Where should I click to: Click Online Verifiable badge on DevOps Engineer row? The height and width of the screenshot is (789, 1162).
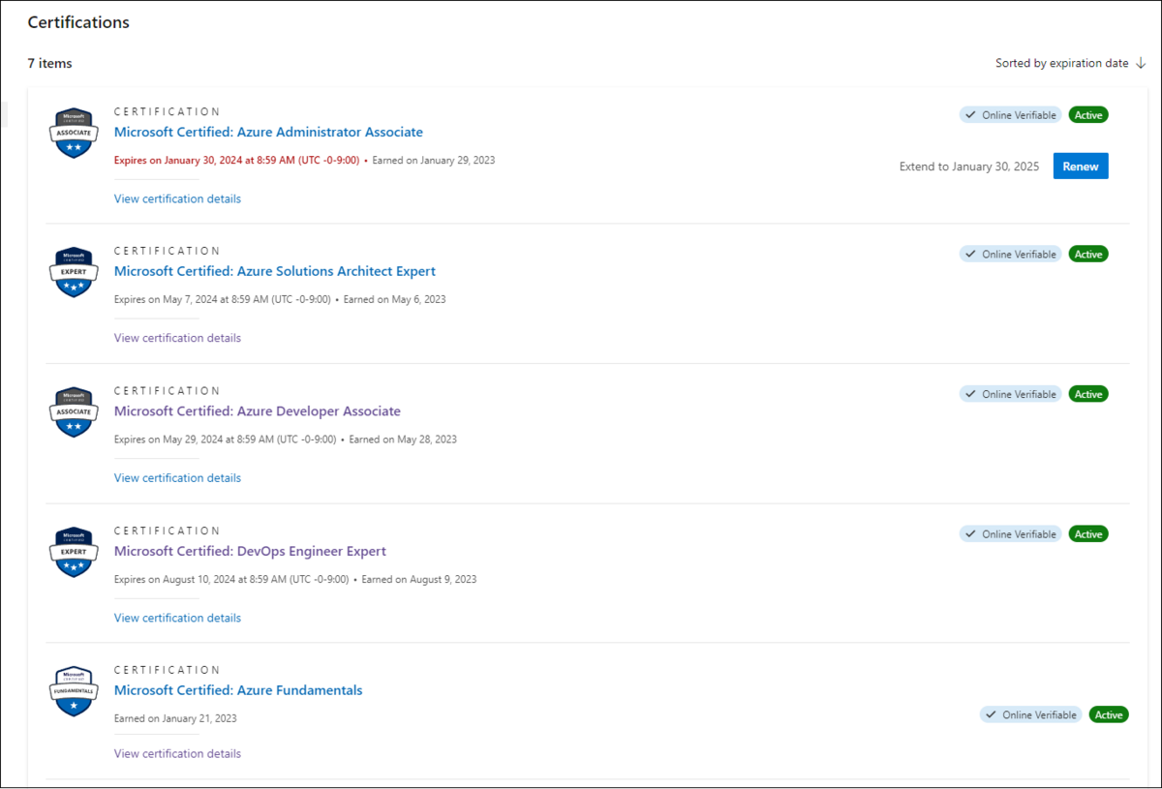point(1010,533)
